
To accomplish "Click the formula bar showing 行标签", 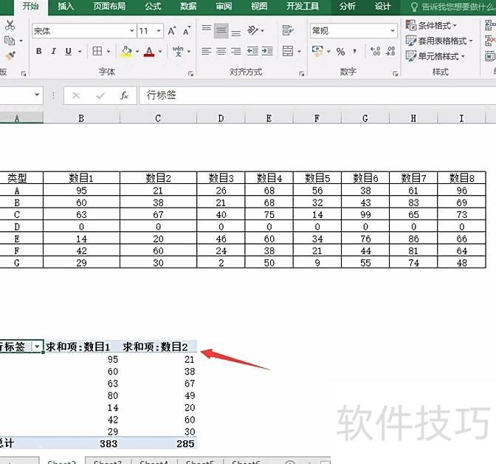I will tap(317, 95).
